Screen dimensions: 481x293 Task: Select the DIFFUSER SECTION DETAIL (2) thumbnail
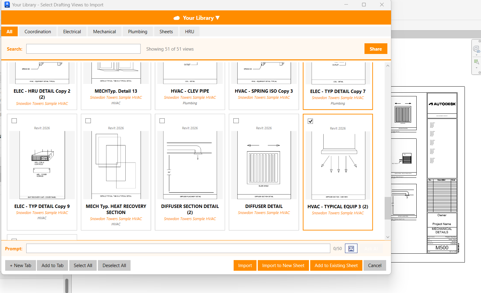(x=190, y=165)
